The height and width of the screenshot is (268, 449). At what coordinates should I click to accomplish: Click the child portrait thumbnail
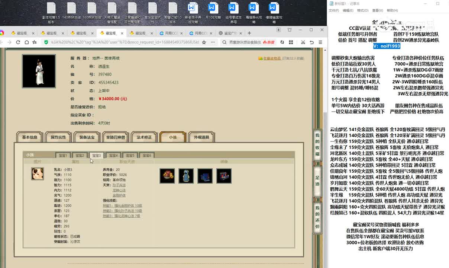click(37, 174)
